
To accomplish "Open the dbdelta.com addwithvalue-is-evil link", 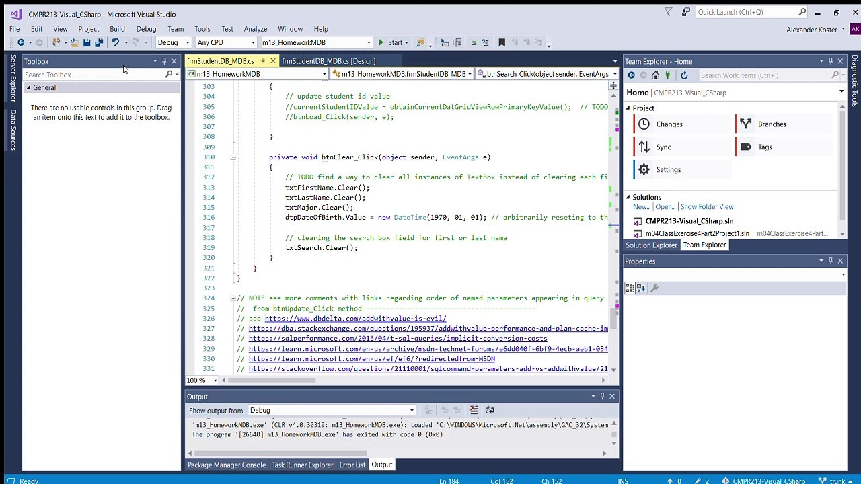I will 355,319.
